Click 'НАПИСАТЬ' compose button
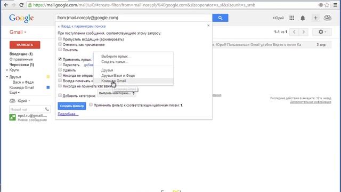The image size is (341, 192). click(25, 45)
